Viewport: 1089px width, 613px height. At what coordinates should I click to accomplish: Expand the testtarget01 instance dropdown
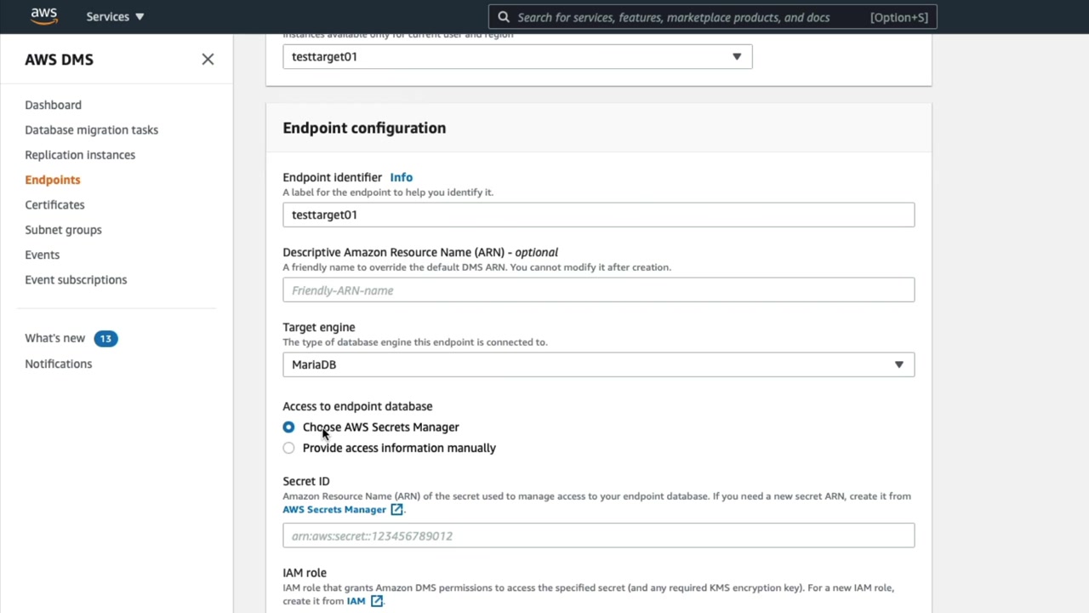[517, 57]
